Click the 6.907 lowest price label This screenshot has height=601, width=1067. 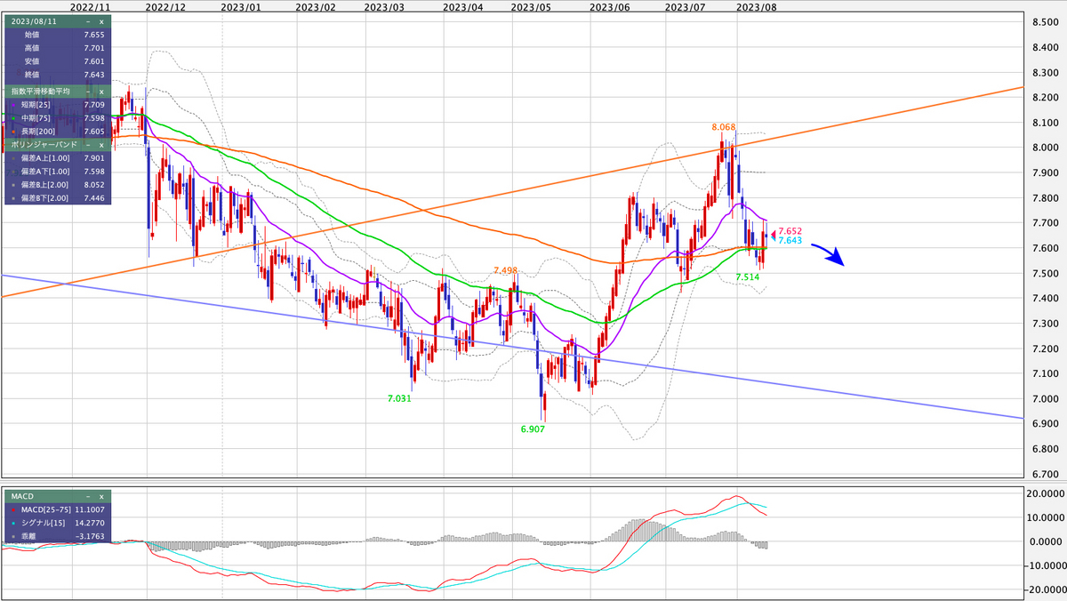point(533,429)
